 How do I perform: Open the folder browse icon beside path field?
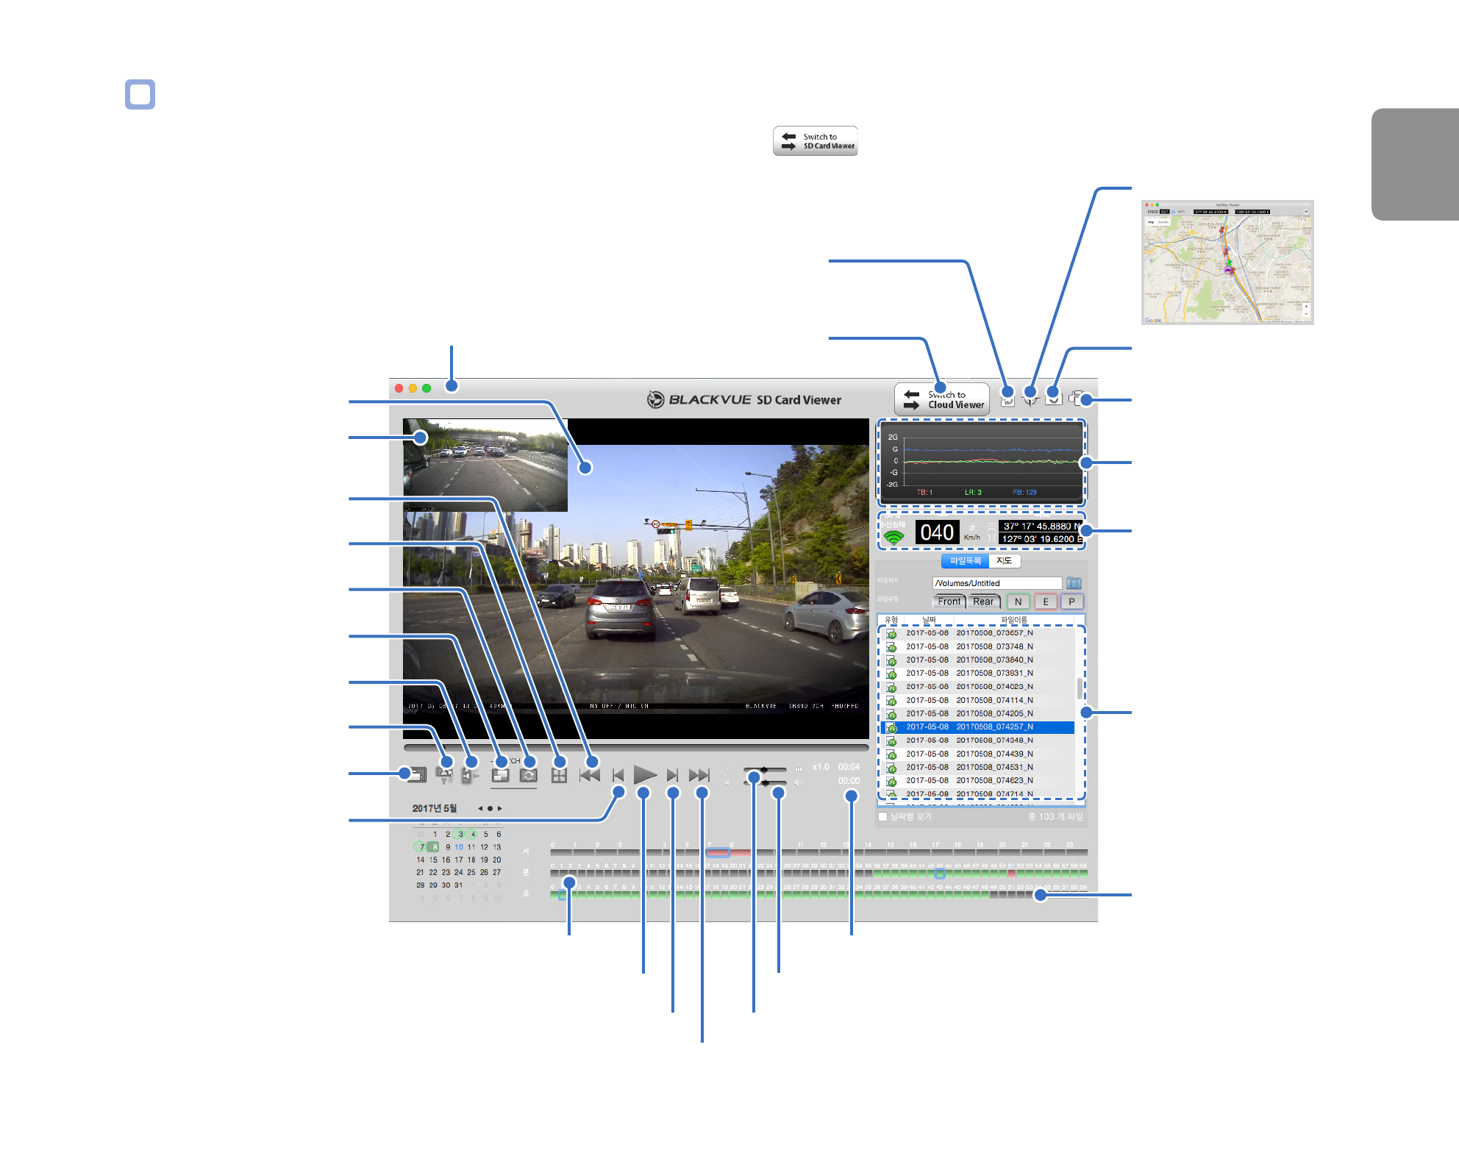coord(1074,583)
